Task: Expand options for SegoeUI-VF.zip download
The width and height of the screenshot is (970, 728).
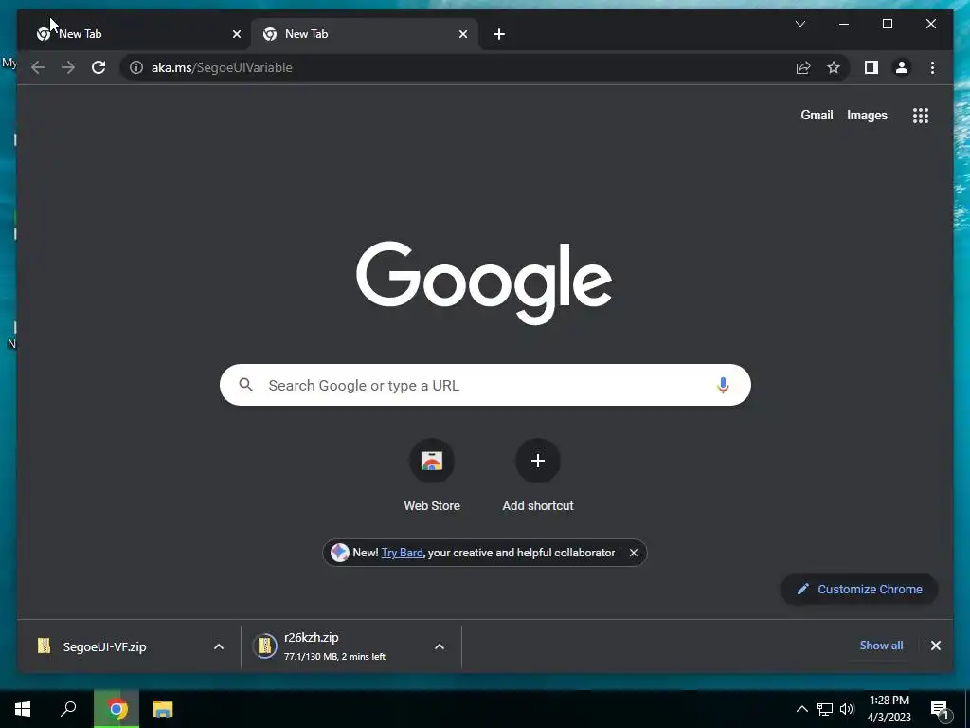Action: [219, 646]
